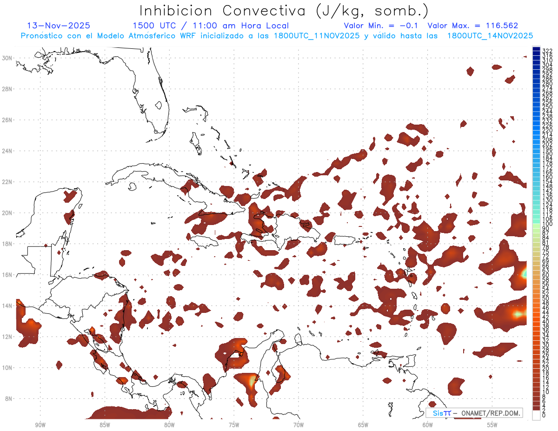Click the '65W' longitude label
This screenshot has height=431, width=558.
pyautogui.click(x=363, y=425)
